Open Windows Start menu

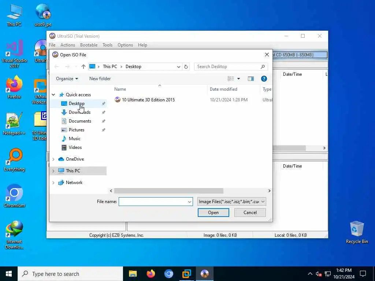(x=9, y=274)
